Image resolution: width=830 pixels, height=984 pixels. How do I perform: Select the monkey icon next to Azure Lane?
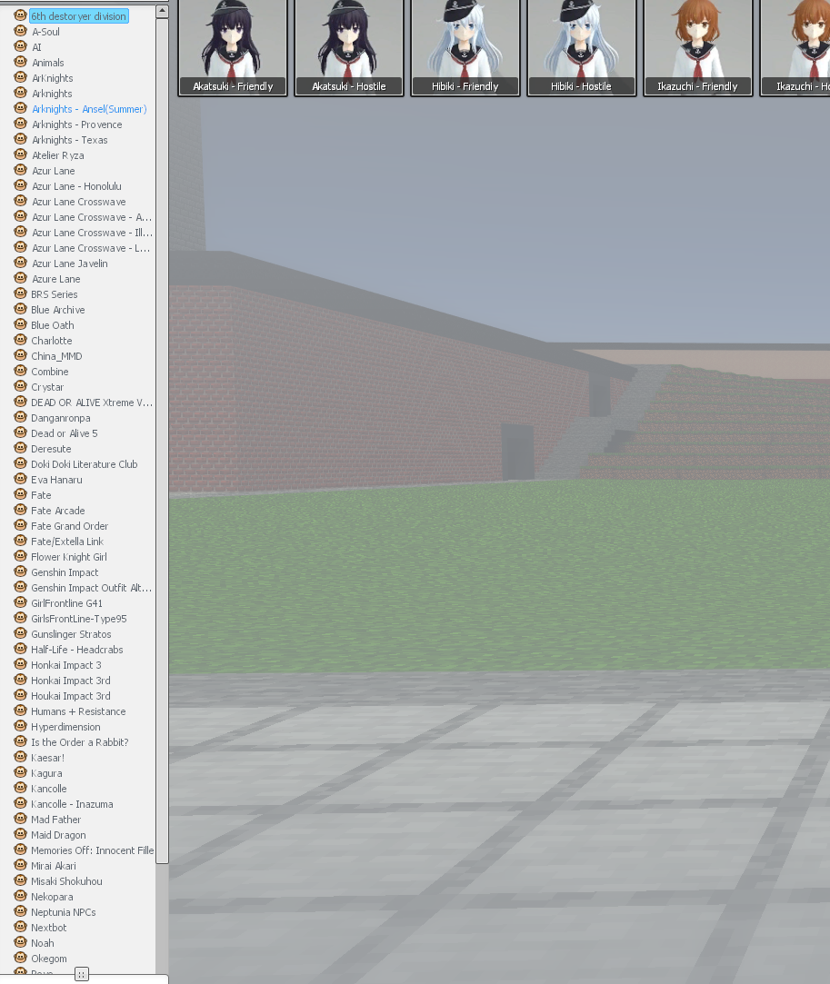point(21,279)
